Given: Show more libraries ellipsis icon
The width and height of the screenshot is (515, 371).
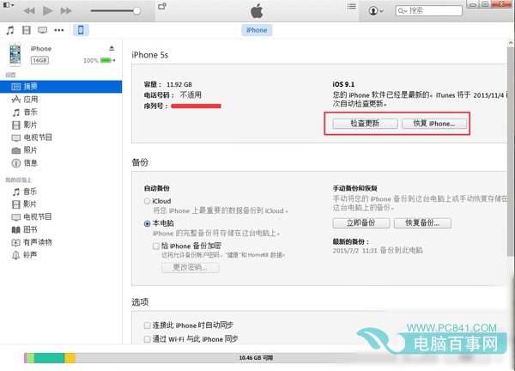Looking at the screenshot, I should point(59,30).
